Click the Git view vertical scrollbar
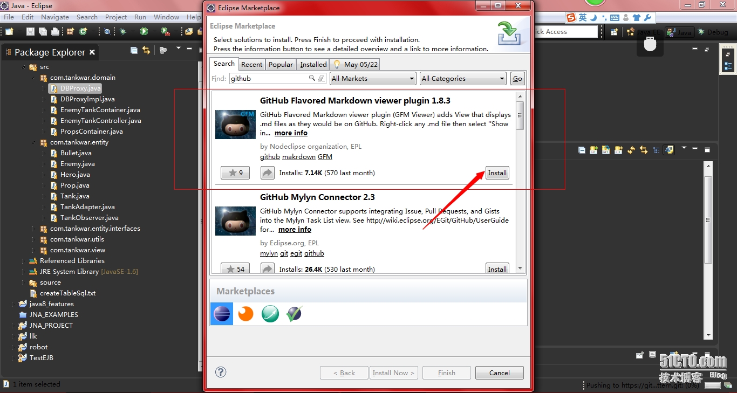Viewport: 737px width, 393px height. click(x=709, y=250)
